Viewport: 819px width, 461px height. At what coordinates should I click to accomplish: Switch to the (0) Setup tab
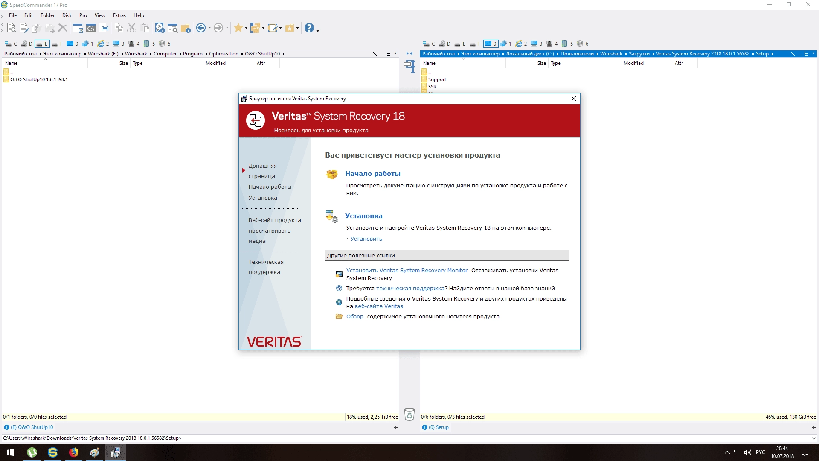coord(436,427)
